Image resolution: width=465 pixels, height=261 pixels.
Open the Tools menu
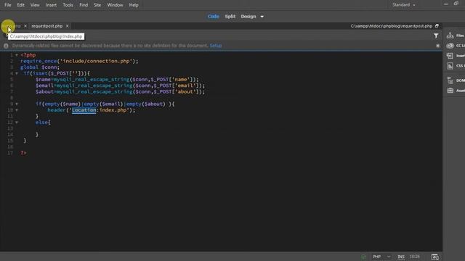tap(68, 5)
